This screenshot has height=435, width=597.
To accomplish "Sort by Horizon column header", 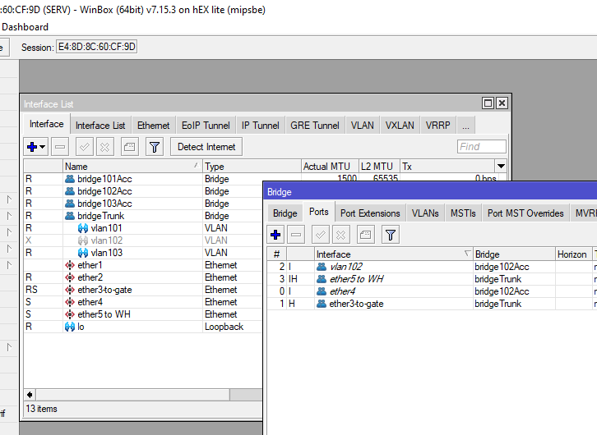I will (573, 254).
